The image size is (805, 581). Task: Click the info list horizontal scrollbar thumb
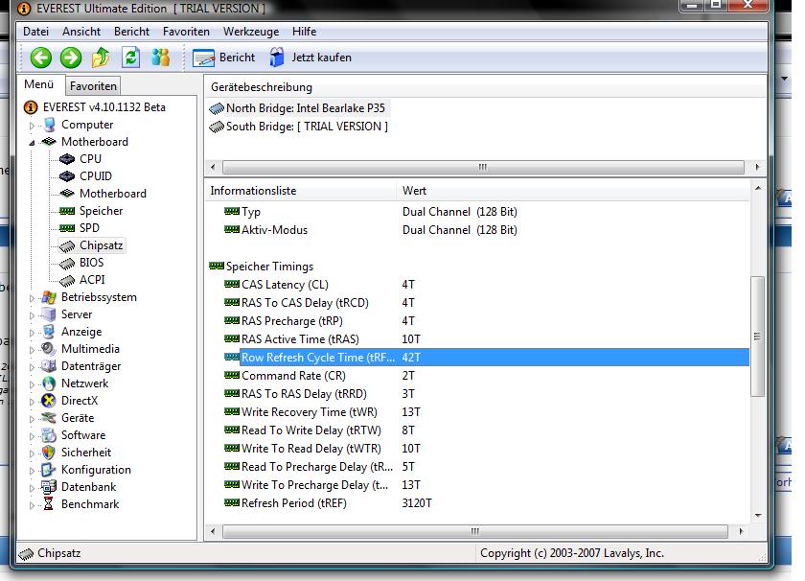(x=475, y=531)
